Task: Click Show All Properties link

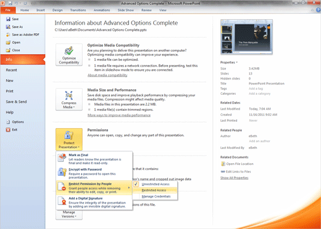Action: coord(234,178)
